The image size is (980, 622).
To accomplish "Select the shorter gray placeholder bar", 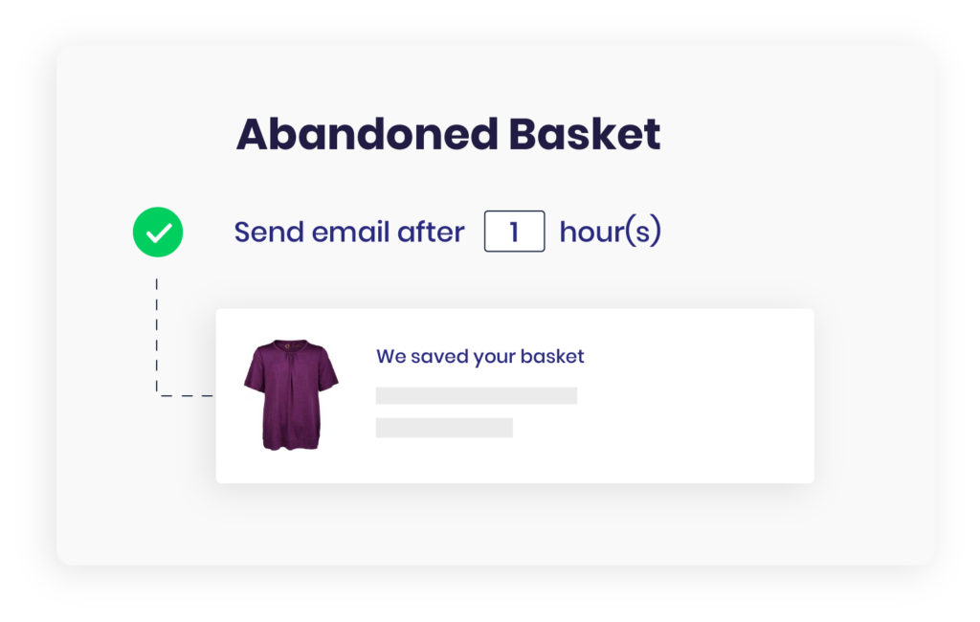I will pyautogui.click(x=444, y=428).
